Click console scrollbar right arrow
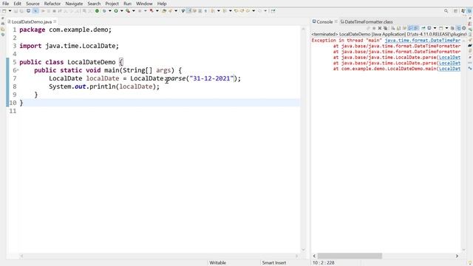Image resolution: width=473 pixels, height=266 pixels. pos(457,256)
